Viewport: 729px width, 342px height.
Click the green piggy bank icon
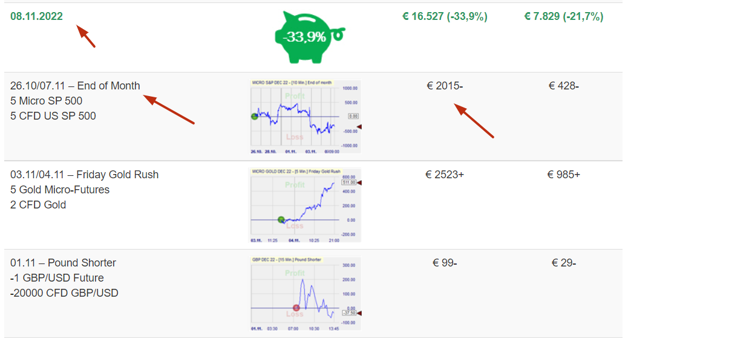[x=307, y=37]
